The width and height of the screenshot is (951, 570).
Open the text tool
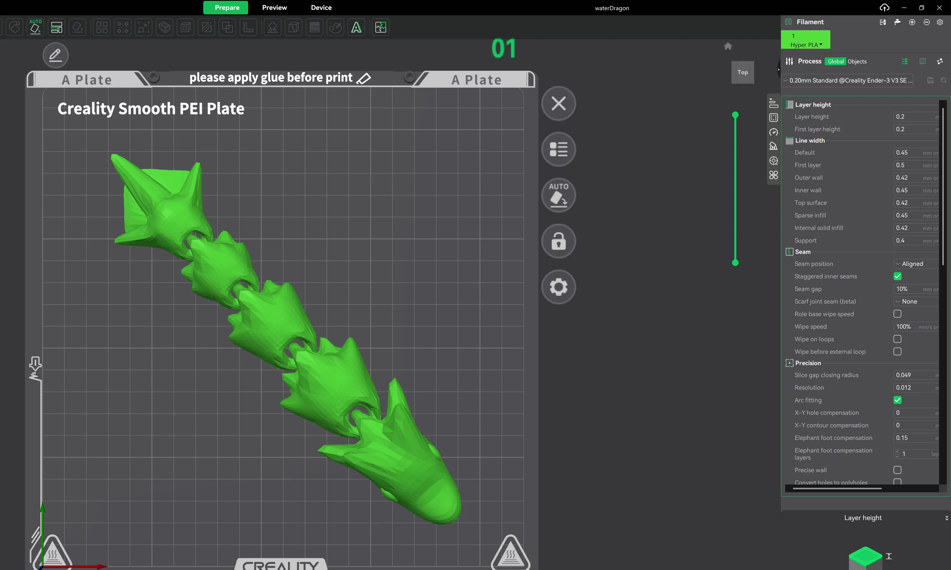(x=356, y=27)
